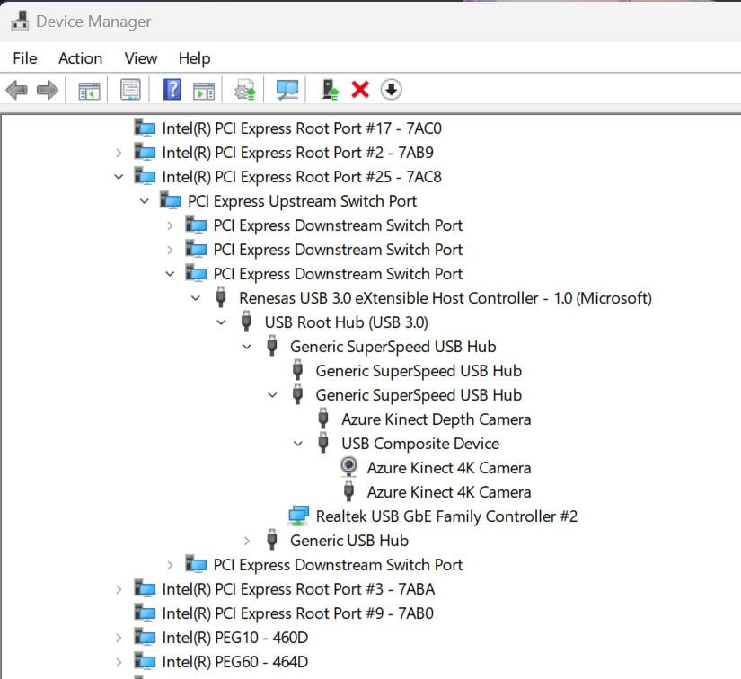This screenshot has height=679, width=741.
Task: Expand Intel PCI Express Root Port #2
Action: click(x=119, y=153)
